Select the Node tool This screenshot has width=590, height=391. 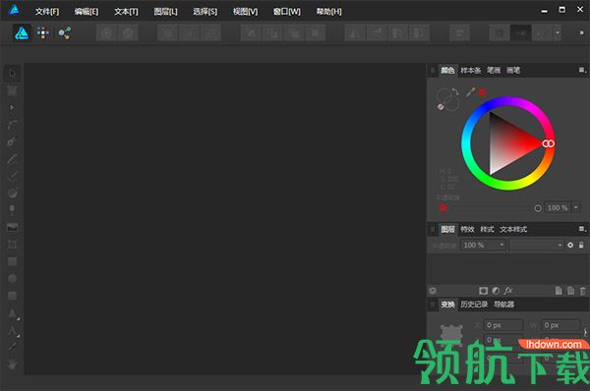(x=12, y=107)
